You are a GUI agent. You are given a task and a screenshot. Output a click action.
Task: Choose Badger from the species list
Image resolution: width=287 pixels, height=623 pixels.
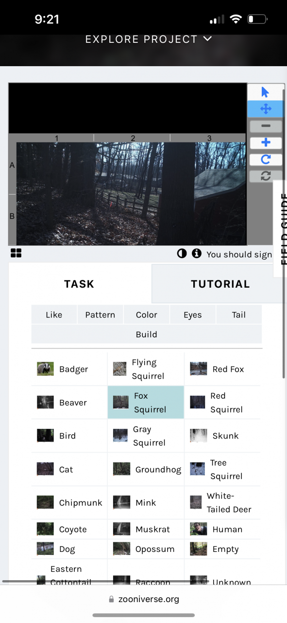[69, 369]
